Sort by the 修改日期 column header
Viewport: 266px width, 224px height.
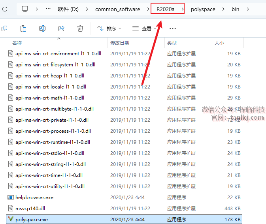120,43
